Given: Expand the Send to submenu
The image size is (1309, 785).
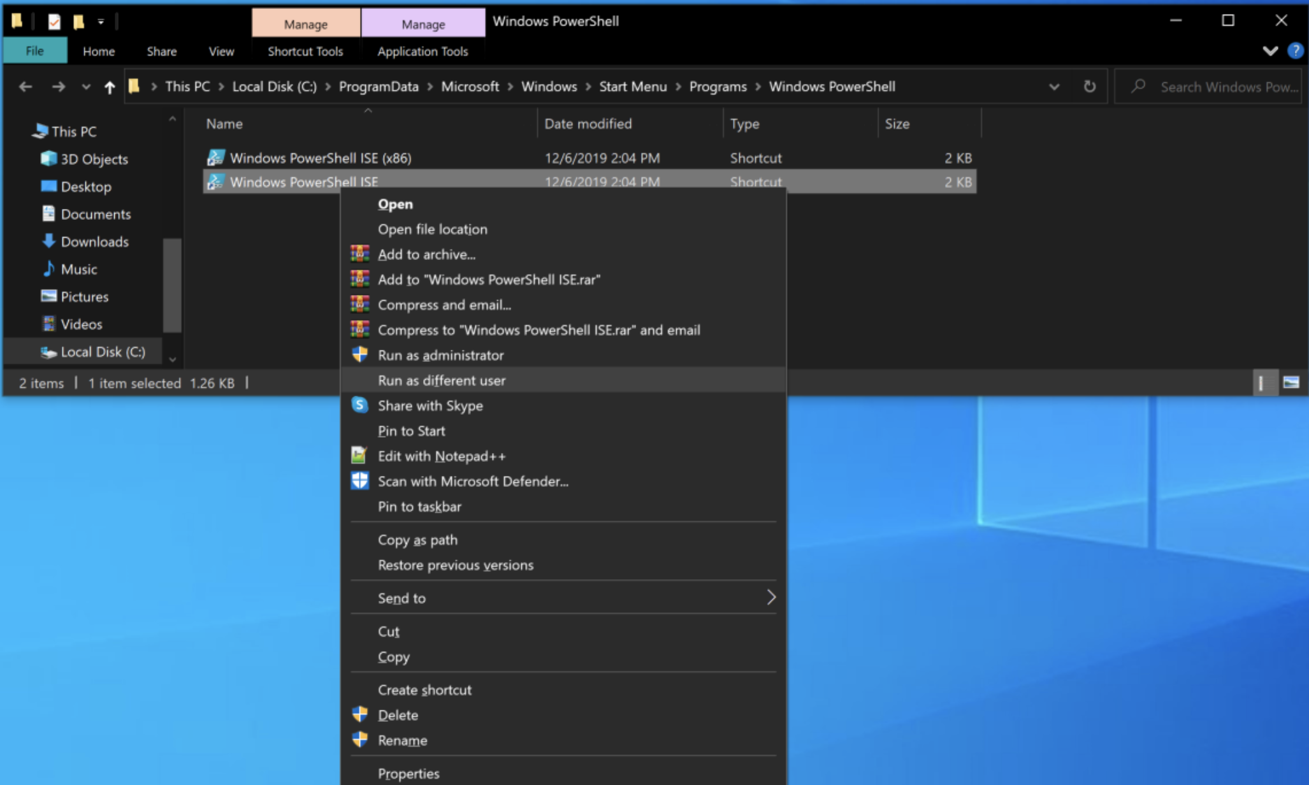Looking at the screenshot, I should click(x=770, y=597).
